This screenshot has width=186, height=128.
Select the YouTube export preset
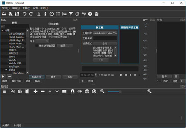pyautogui.click(x=13, y=66)
